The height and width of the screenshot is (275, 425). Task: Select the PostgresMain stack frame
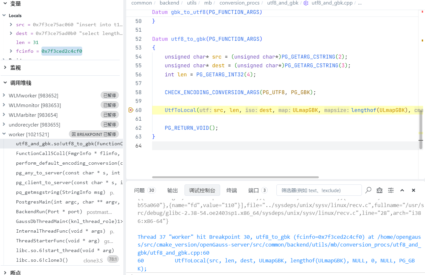pyautogui.click(x=62, y=202)
